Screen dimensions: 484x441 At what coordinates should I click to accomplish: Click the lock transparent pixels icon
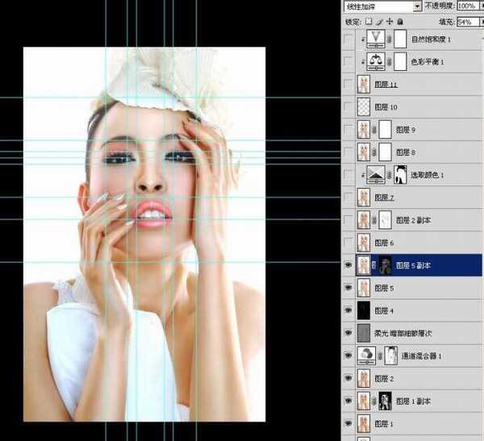click(x=369, y=22)
